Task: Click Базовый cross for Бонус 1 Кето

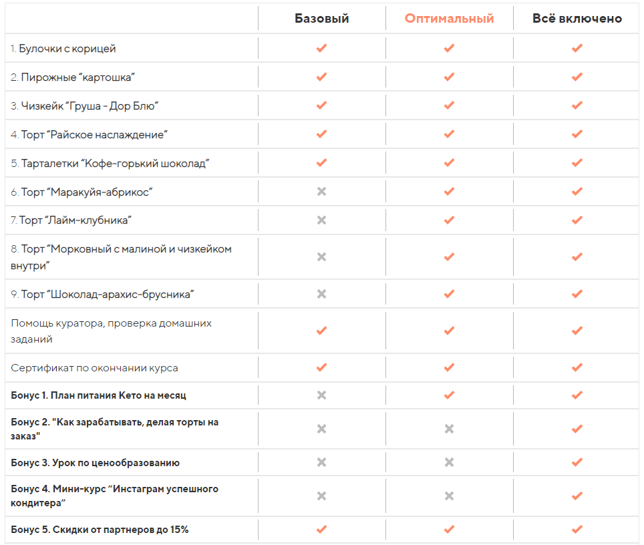Action: click(x=321, y=395)
